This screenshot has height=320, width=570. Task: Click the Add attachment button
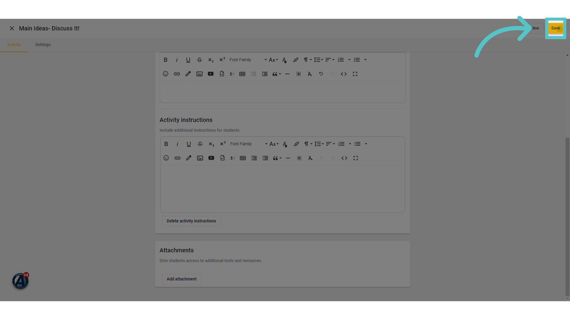tap(182, 279)
